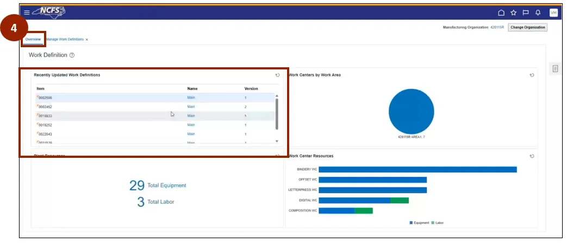
Task: Close the Manage Work Definitions tab
Action: 87,39
